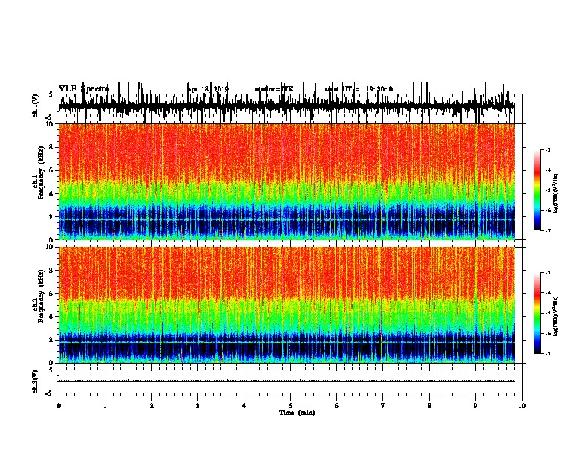Click the ch.1 voltage waveform plot
Screen dimensions: 588x455
point(287,106)
